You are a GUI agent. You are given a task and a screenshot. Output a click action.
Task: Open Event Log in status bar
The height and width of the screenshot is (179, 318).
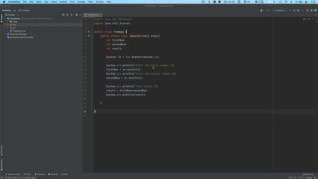pyautogui.click(x=308, y=174)
